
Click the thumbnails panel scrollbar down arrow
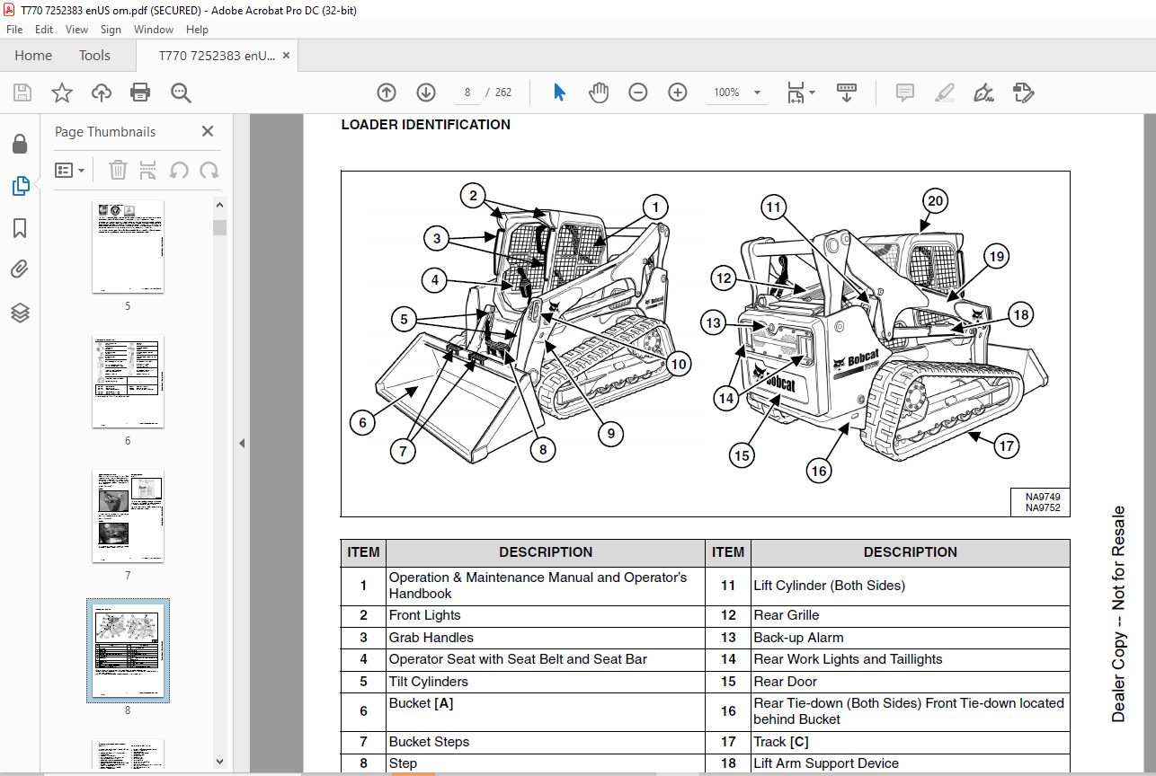click(x=220, y=762)
